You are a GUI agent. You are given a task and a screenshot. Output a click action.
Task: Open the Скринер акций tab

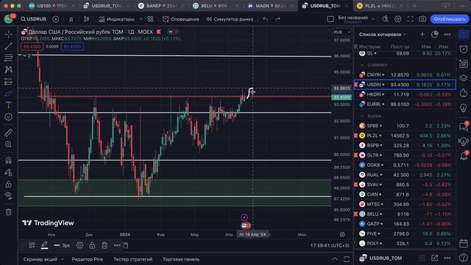(x=40, y=259)
